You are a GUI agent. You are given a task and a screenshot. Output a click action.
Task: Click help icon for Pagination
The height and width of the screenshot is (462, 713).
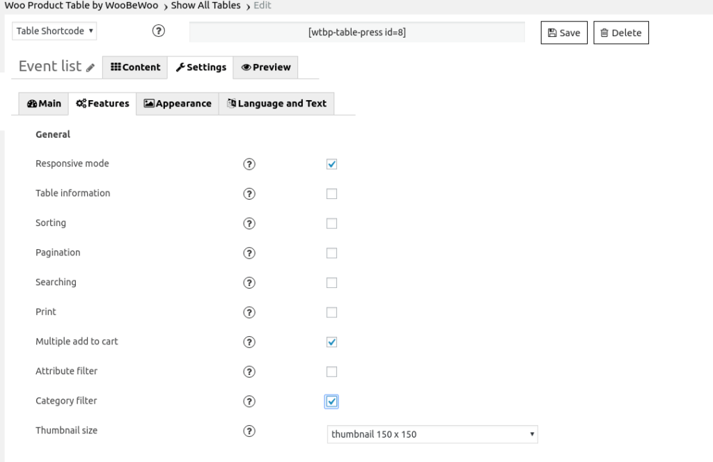click(249, 253)
